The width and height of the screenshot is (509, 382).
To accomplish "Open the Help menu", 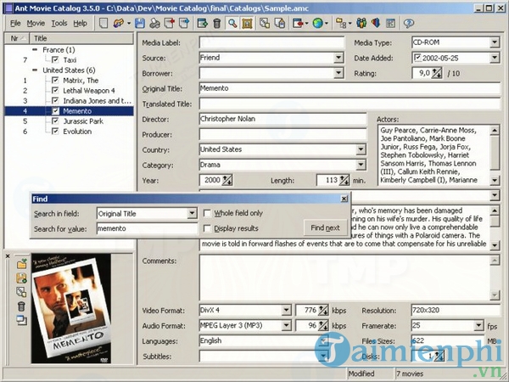I will tap(80, 24).
